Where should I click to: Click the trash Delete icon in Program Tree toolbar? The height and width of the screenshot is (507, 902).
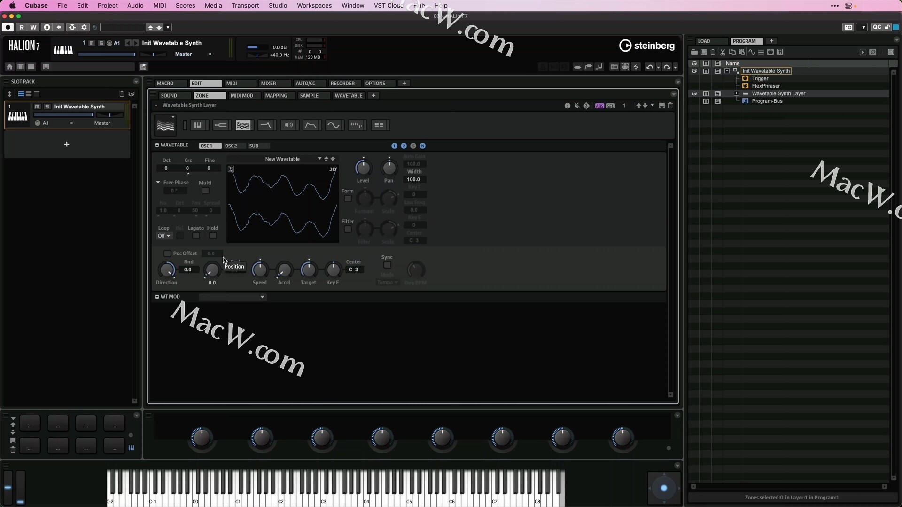(x=713, y=52)
